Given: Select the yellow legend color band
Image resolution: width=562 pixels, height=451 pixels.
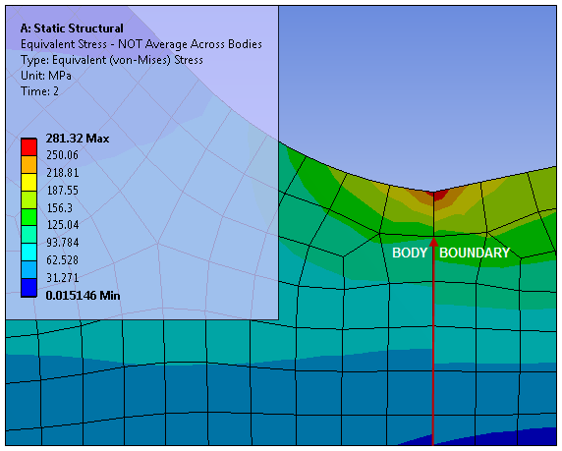Looking at the screenshot, I should 28,182.
